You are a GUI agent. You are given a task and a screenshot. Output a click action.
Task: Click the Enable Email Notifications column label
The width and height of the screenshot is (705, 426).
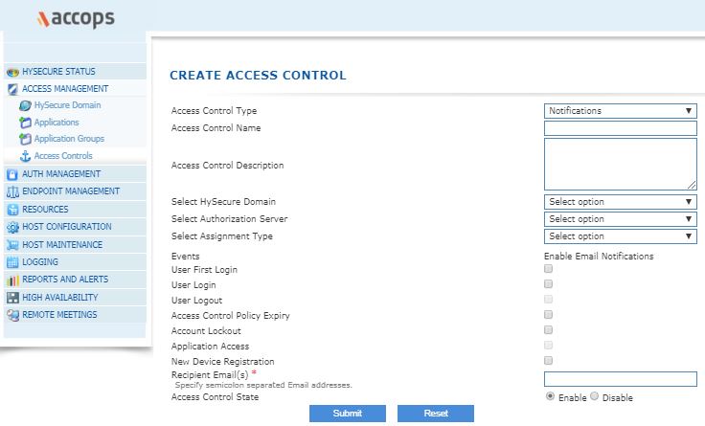599,257
